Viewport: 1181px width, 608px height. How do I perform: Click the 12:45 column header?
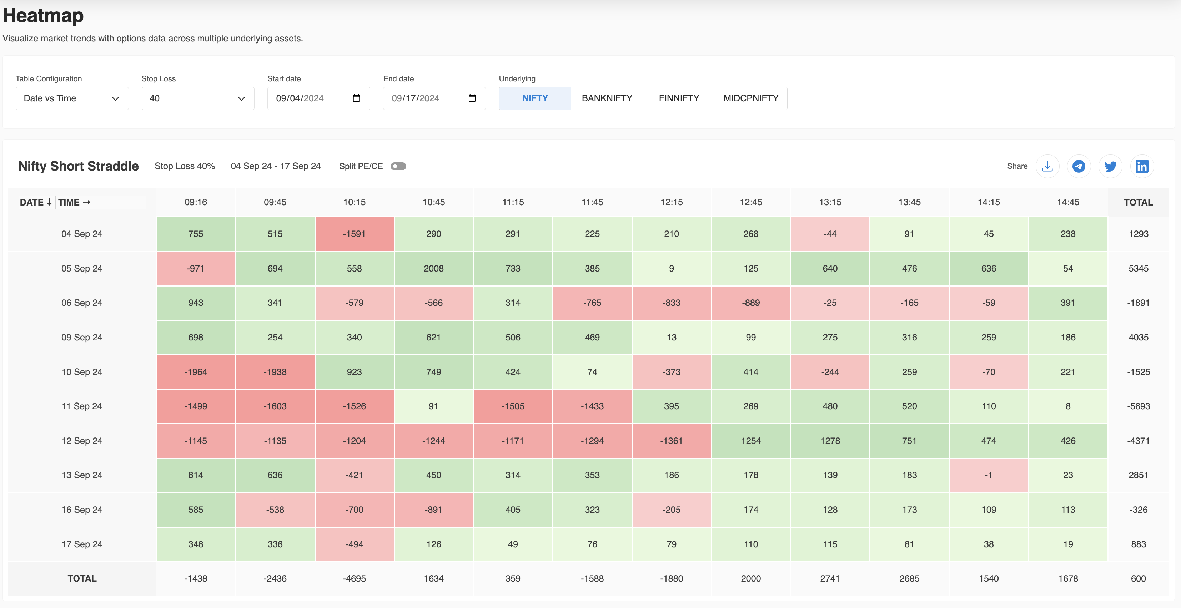tap(751, 203)
